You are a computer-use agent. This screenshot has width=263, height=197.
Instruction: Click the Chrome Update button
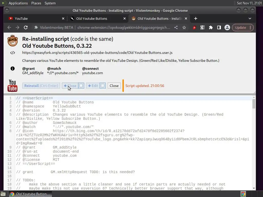pyautogui.click(x=240, y=27)
